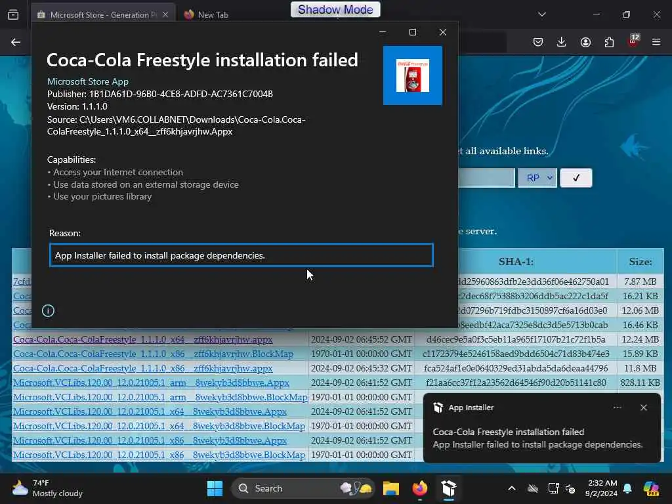
Task: Click the SHA-1 column header
Action: [516, 262]
